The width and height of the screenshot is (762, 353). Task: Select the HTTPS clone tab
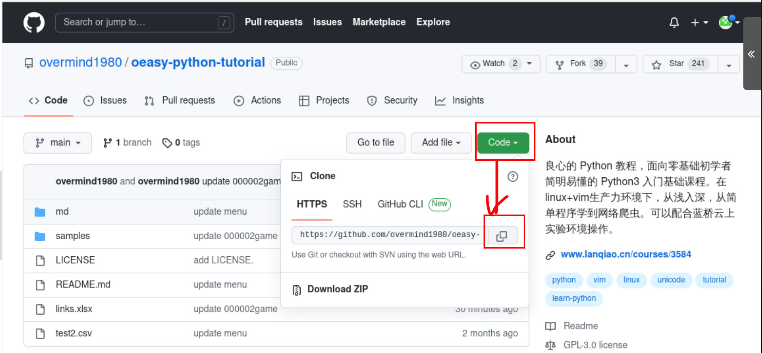(x=312, y=204)
